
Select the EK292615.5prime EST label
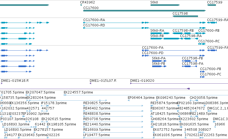[x=56, y=119]
